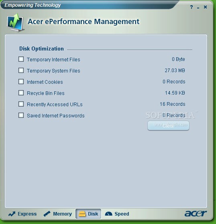Viewport: 216px width, 224px height.
Task: Click the Saved Internet Passwords label
Action: tap(56, 115)
